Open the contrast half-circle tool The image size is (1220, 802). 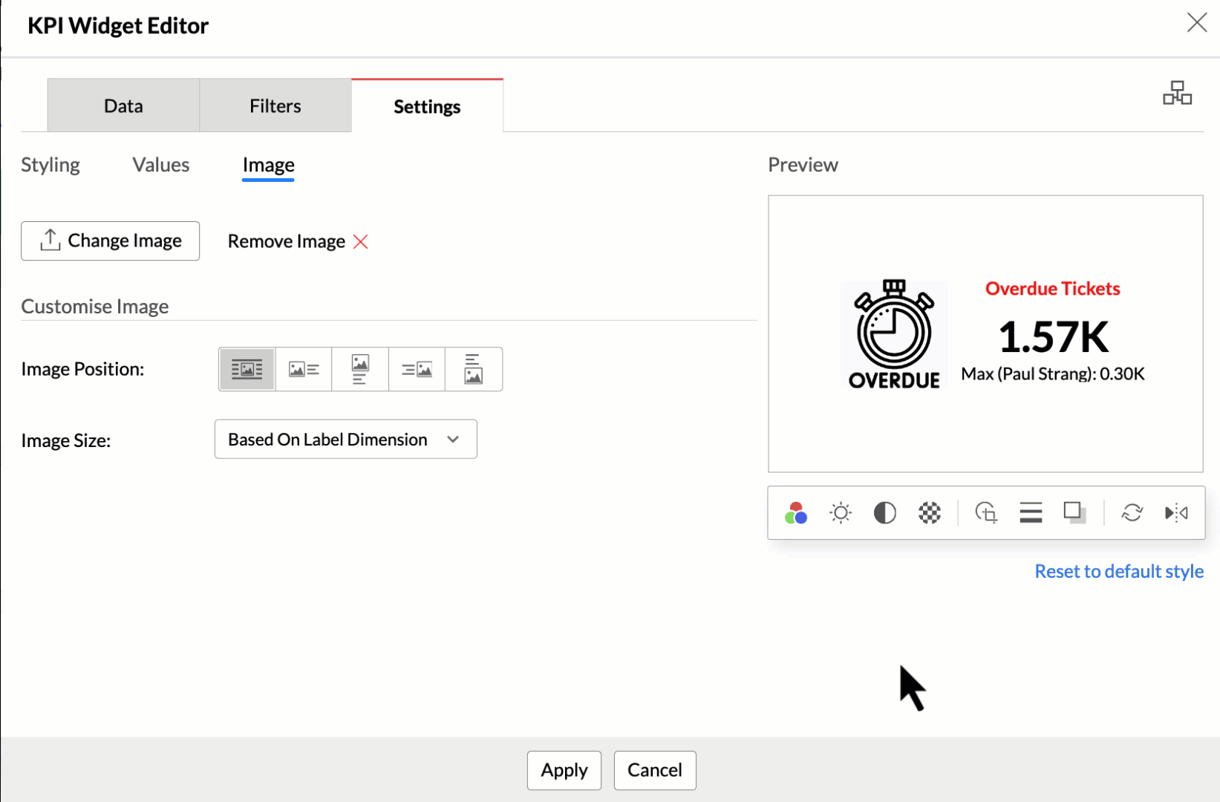click(x=884, y=512)
